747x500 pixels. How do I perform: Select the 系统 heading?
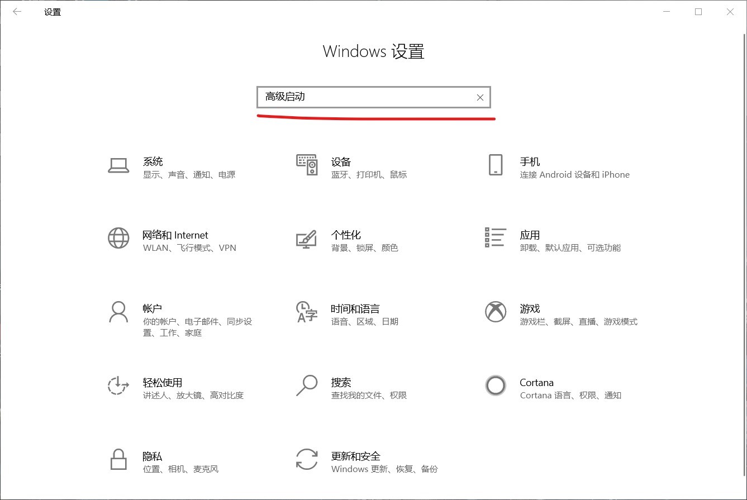tap(153, 161)
